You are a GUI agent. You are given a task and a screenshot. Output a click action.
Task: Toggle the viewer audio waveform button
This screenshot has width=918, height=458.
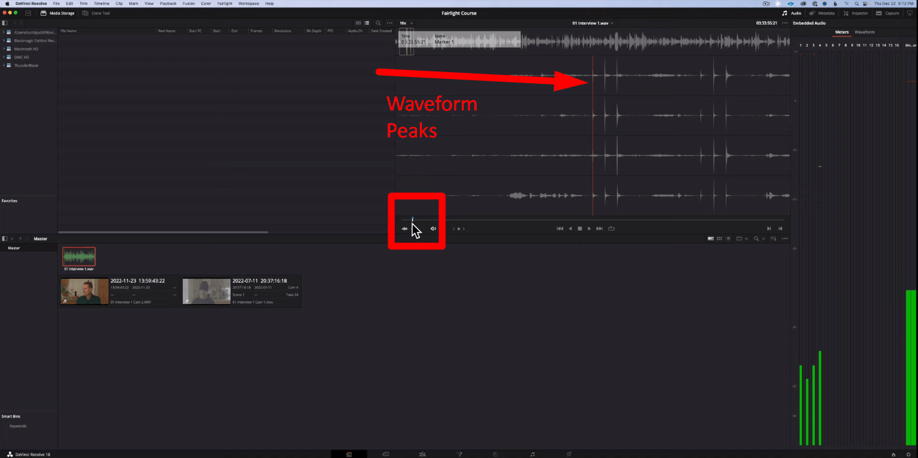coord(405,229)
